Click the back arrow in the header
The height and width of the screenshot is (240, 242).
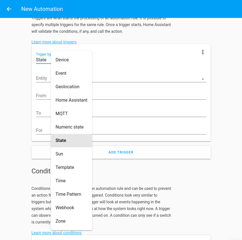pyautogui.click(x=9, y=9)
